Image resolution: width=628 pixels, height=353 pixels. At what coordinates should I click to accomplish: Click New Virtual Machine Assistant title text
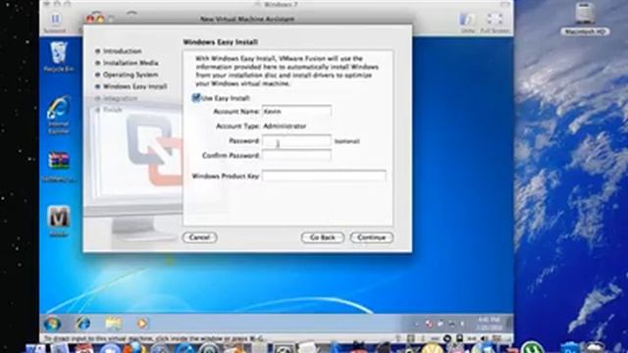(247, 20)
